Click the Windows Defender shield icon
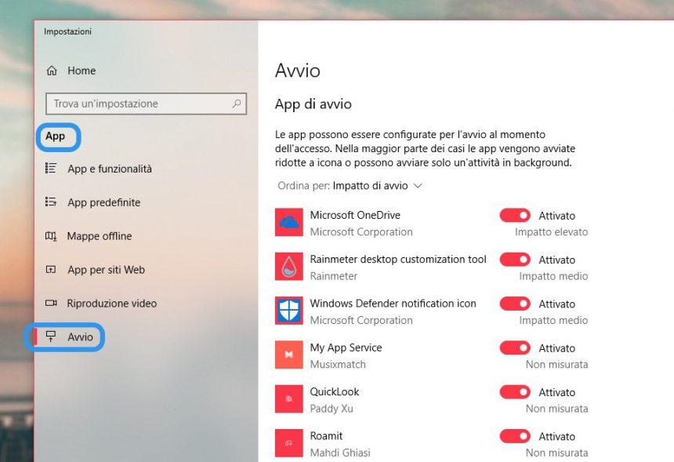674x462 pixels. click(289, 310)
